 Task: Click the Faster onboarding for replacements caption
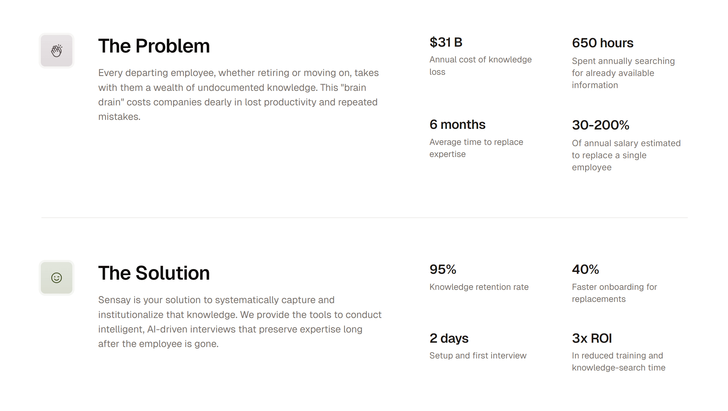pyautogui.click(x=614, y=293)
